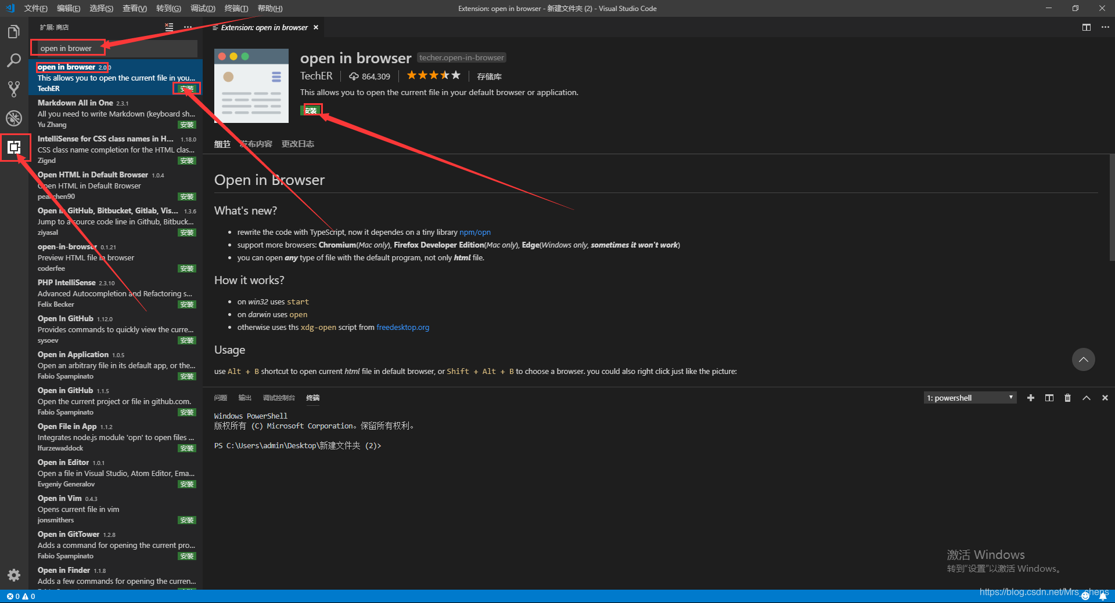
Task: Click the errors and warnings status bar indicator
Action: tap(20, 596)
